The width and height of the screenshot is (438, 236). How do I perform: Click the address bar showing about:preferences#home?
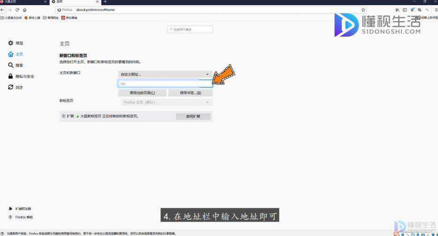coord(211,10)
